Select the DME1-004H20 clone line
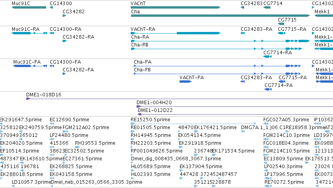Viewport: 333px width, 188px height. [235, 106]
